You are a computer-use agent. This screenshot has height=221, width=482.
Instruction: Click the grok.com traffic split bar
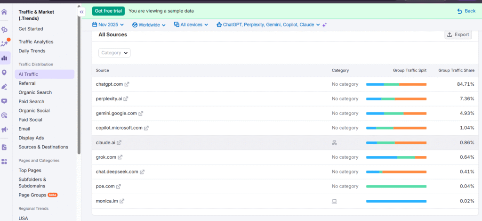point(396,157)
